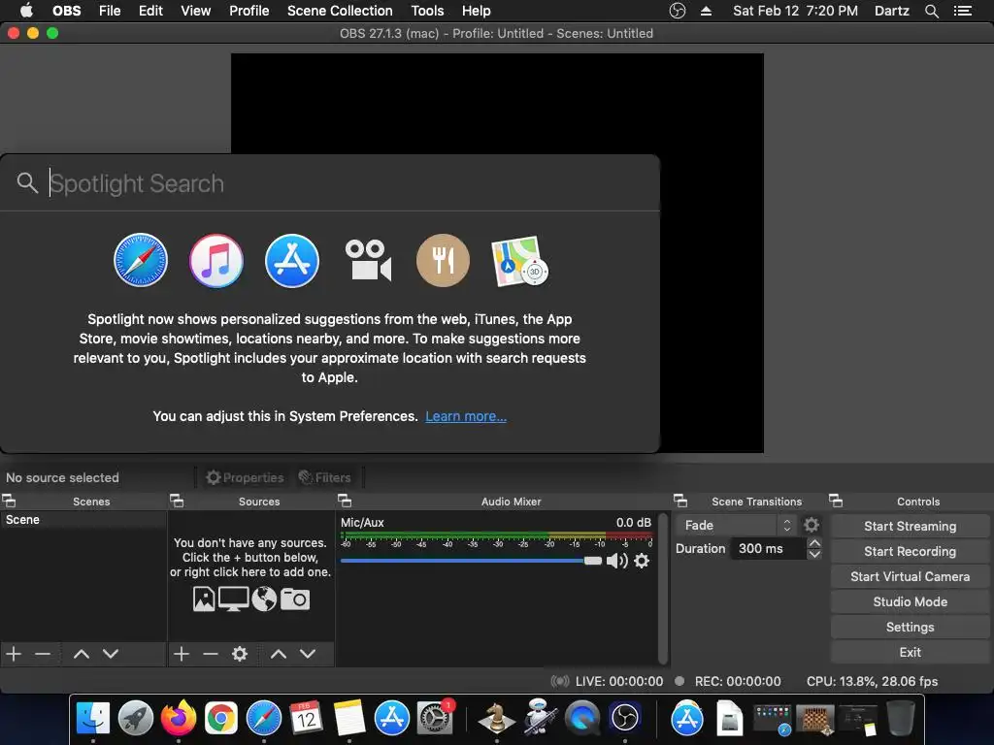Move the source up in the Sources panel

279,653
